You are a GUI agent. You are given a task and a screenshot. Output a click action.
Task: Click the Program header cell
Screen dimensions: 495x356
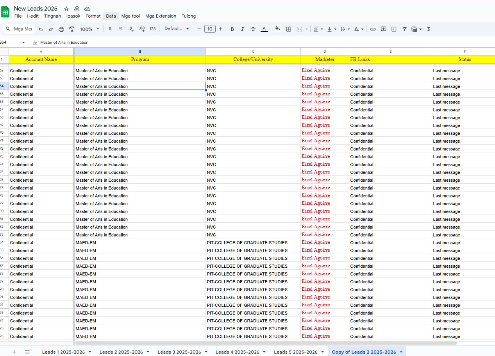pyautogui.click(x=140, y=59)
